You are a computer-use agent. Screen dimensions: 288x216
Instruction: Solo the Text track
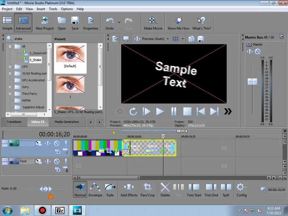66,161
